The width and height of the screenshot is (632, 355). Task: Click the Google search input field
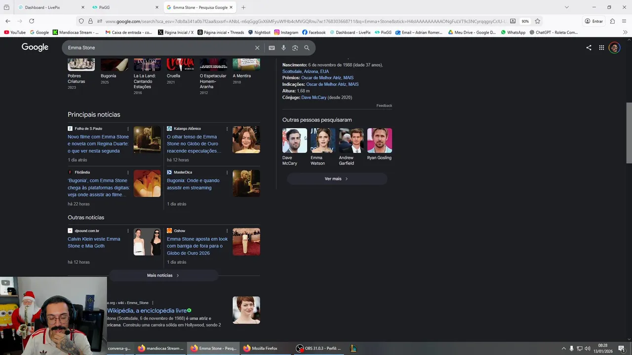[160, 48]
